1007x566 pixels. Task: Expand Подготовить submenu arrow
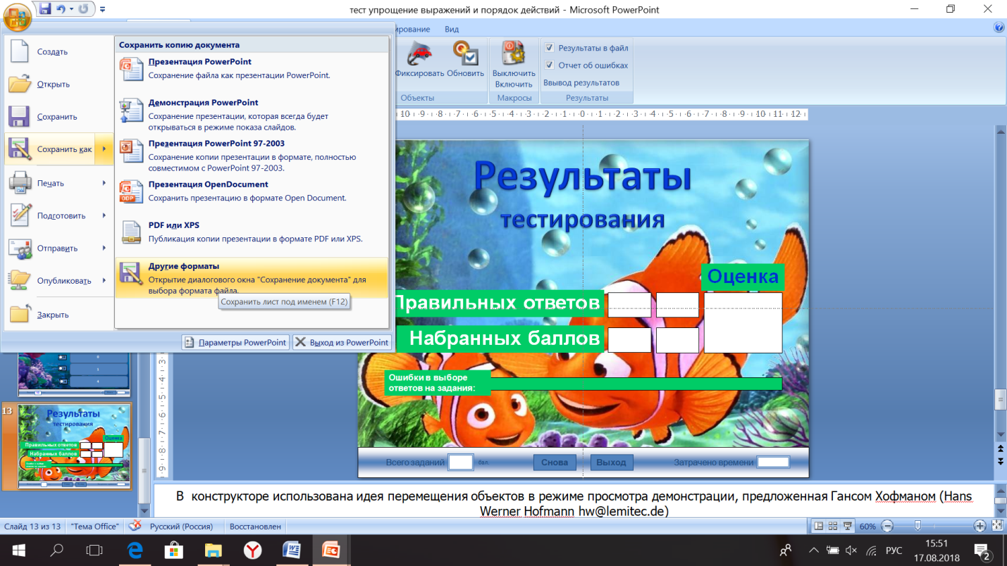[x=104, y=215]
